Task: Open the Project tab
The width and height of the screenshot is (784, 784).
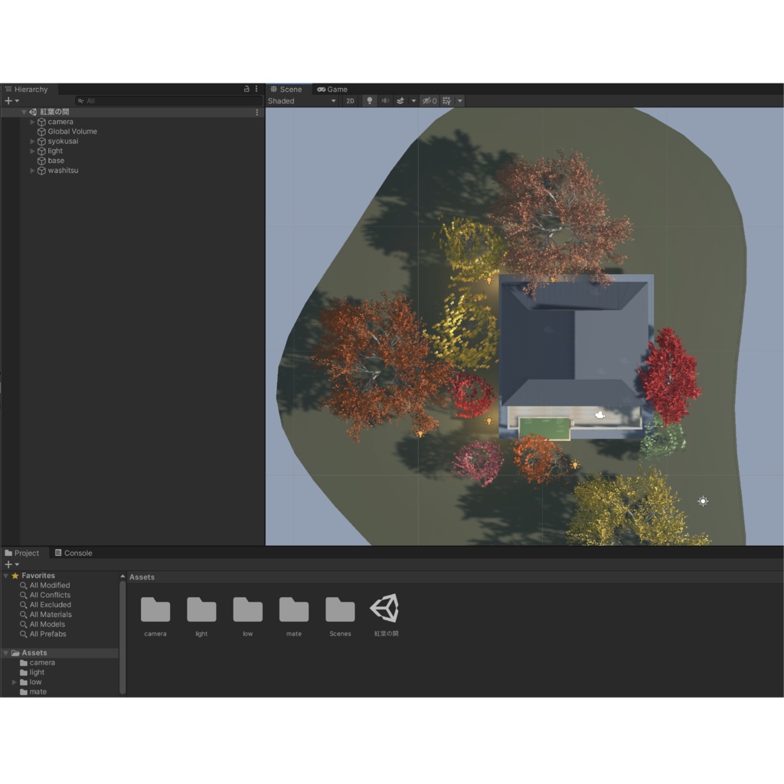Action: pos(22,553)
